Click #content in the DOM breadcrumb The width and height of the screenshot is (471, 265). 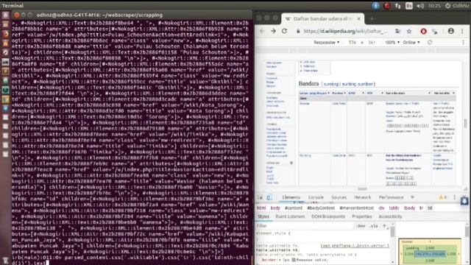coord(294,208)
